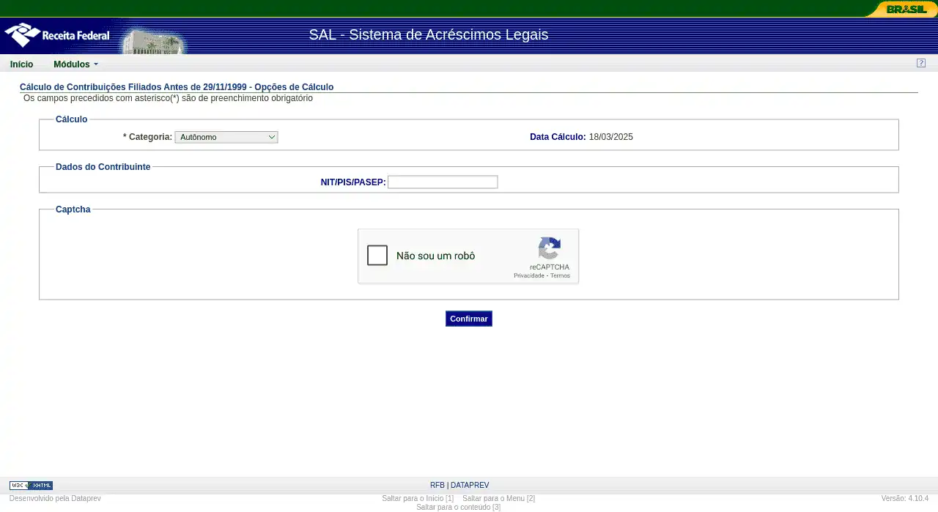The image size is (938, 512).
Task: Click 'Saltar para o Menu [2]' link
Action: click(x=498, y=499)
